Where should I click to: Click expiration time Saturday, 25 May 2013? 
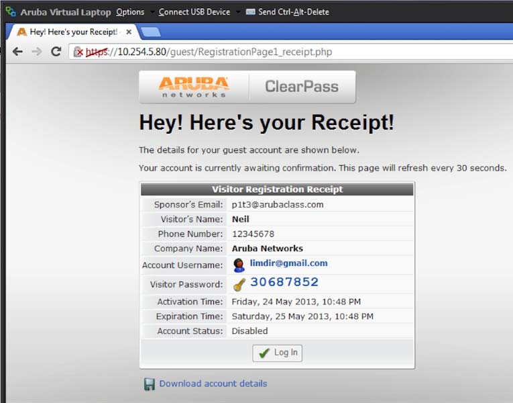[x=302, y=316]
